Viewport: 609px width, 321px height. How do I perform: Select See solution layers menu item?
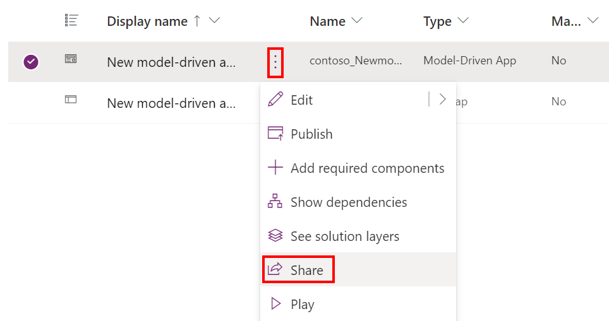coord(358,236)
